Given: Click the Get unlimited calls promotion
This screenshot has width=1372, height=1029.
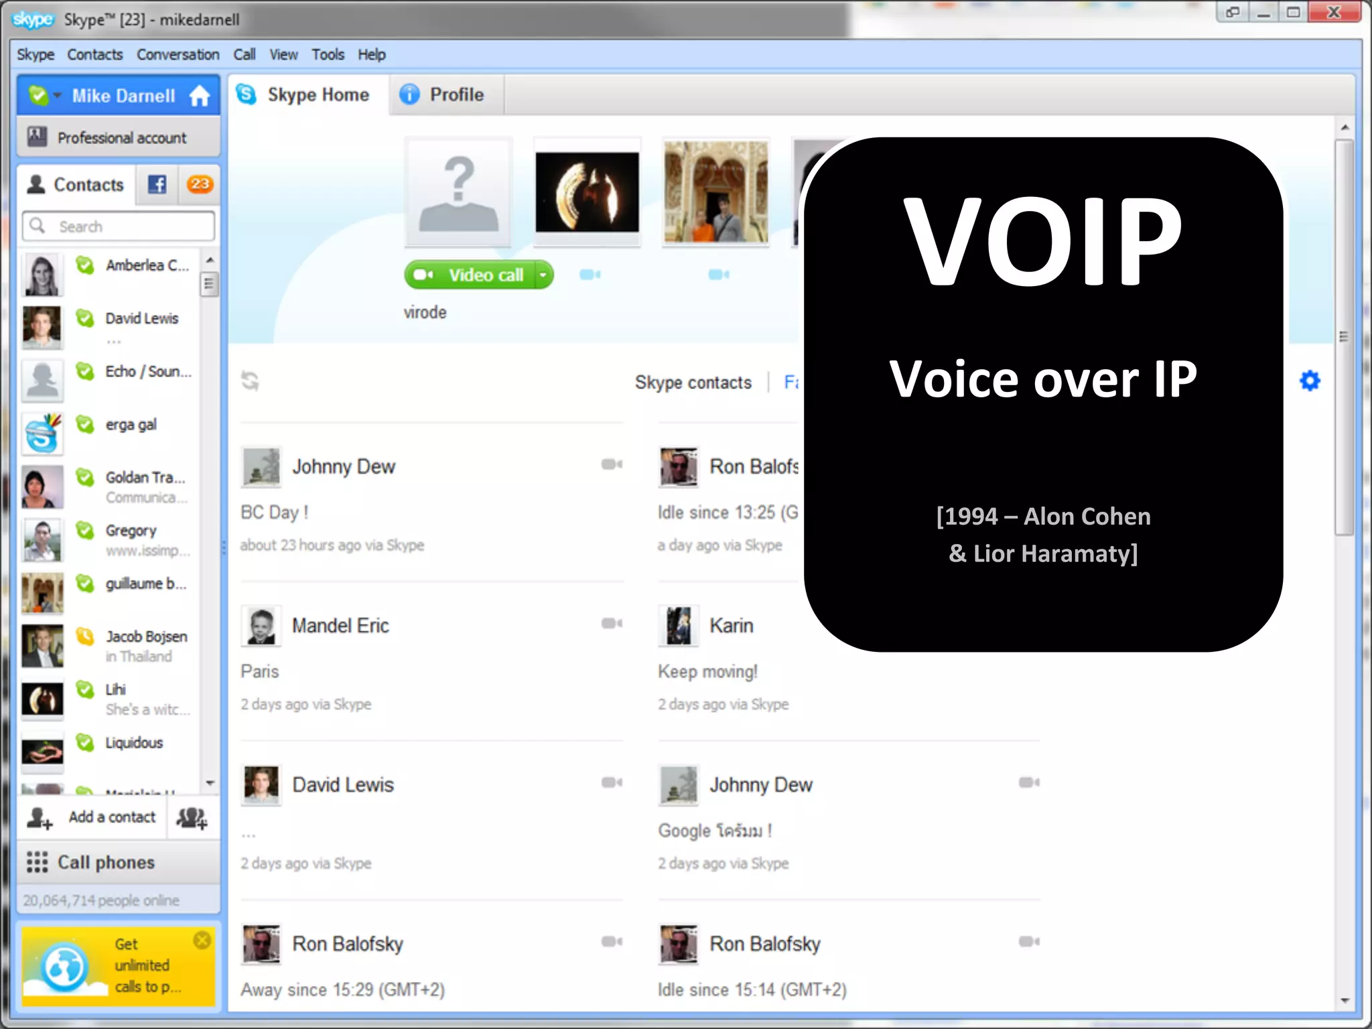Looking at the screenshot, I should pyautogui.click(x=119, y=965).
